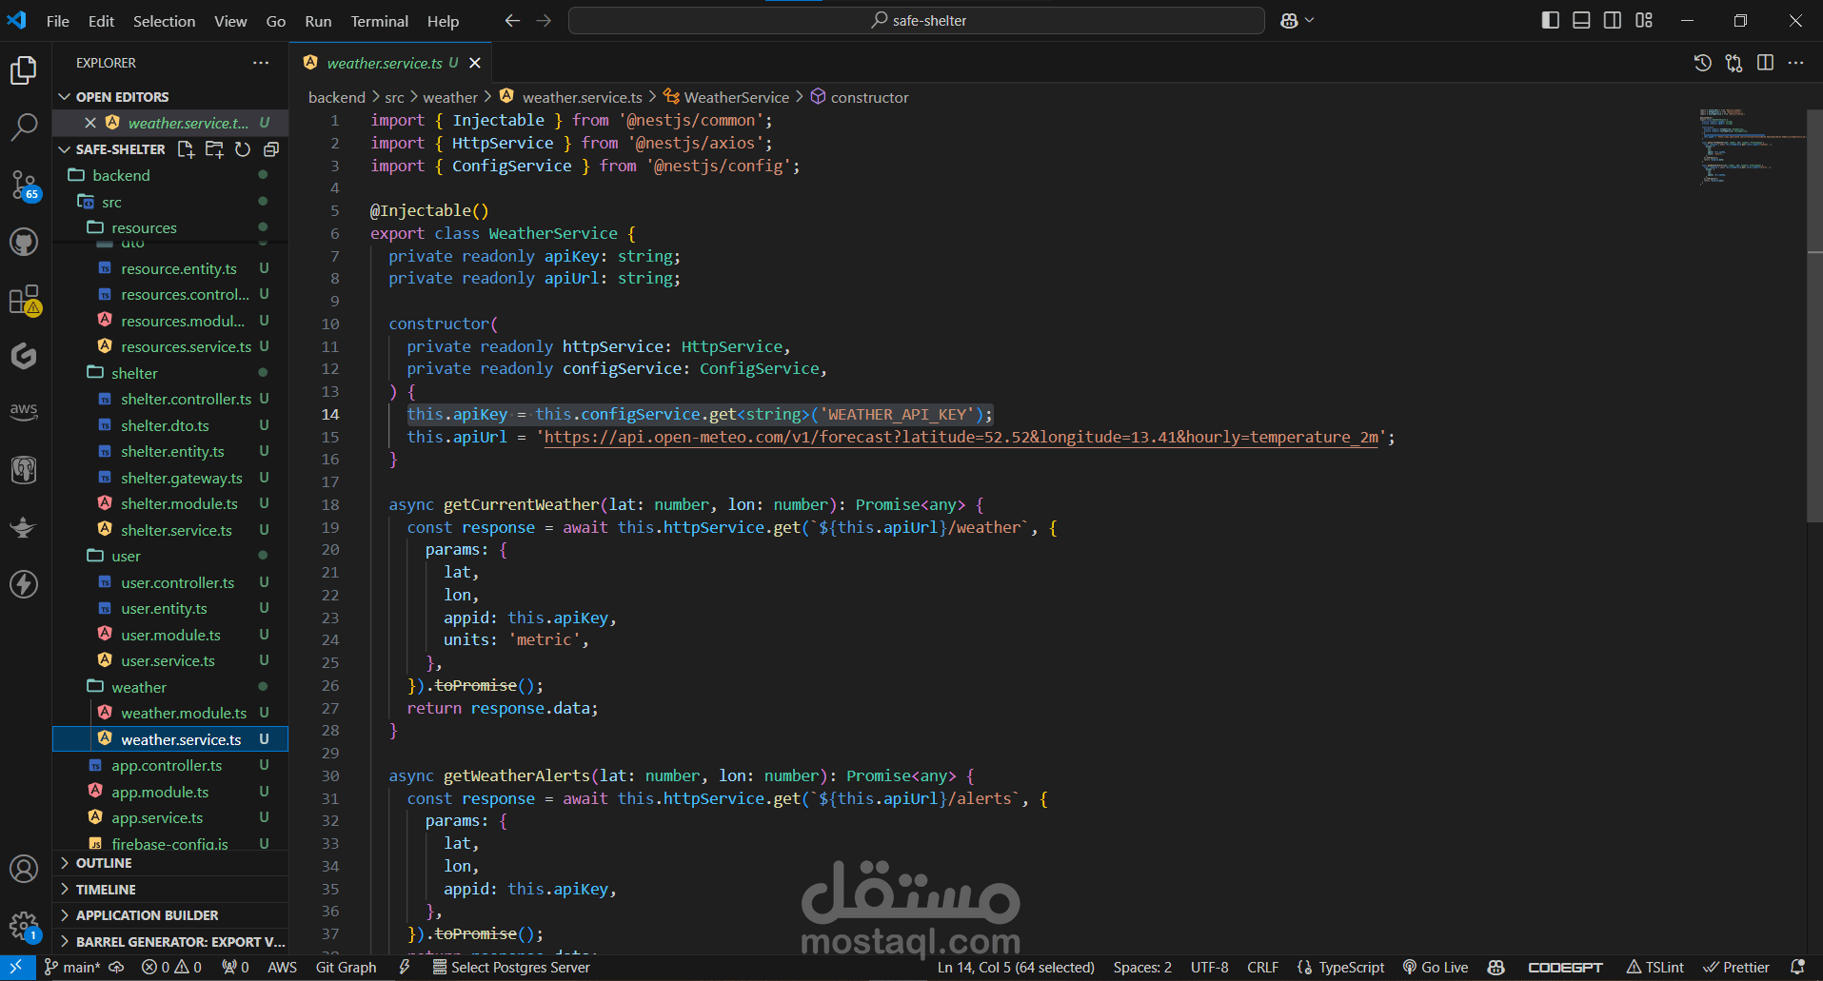1823x981 pixels.
Task: Close the weather.service.ts editor tab
Action: 475,63
